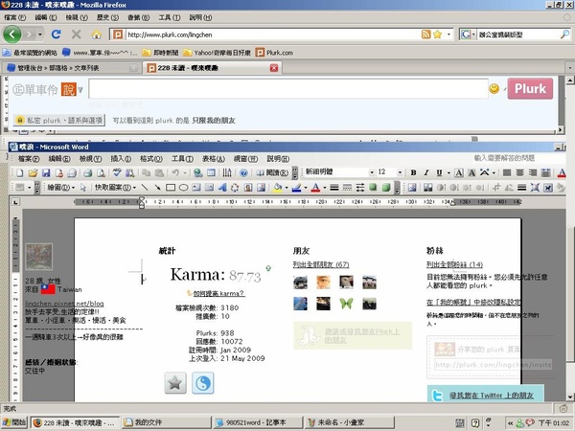Click the Firefox URL address field
Screen dimensions: 575x431
[x=273, y=34]
